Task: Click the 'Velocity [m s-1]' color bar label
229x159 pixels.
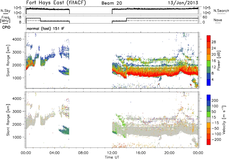Action: 224,120
